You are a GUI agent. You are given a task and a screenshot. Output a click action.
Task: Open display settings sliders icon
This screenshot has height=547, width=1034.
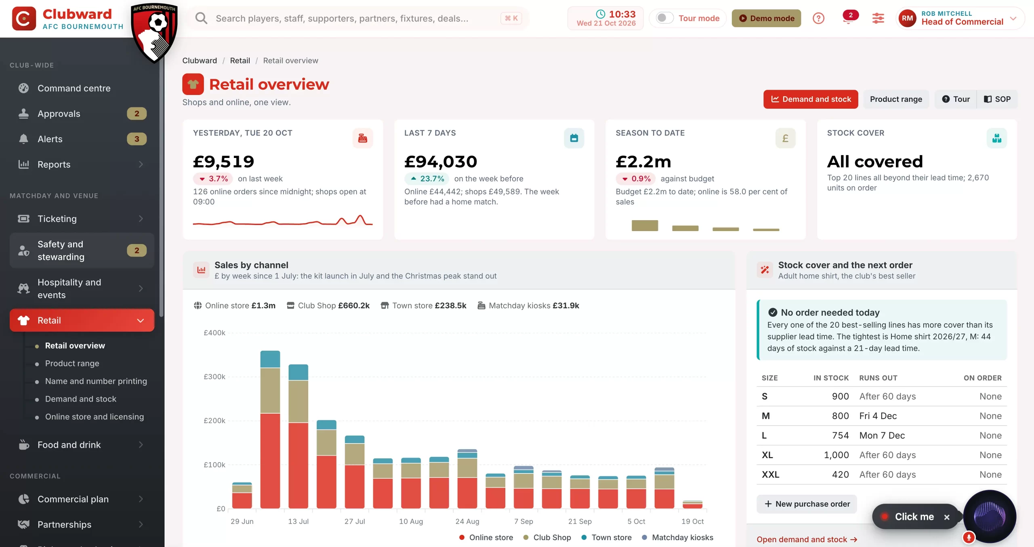coord(878,18)
